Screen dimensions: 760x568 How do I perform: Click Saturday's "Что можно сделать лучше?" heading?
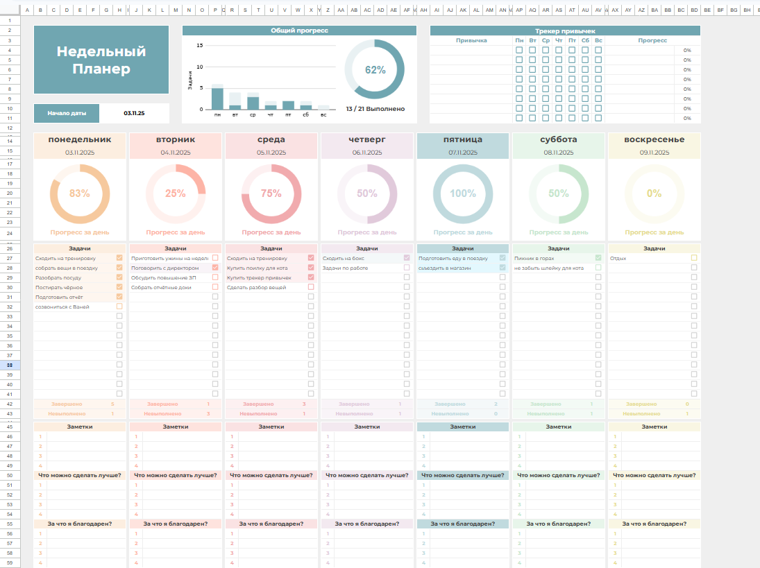[x=558, y=475]
